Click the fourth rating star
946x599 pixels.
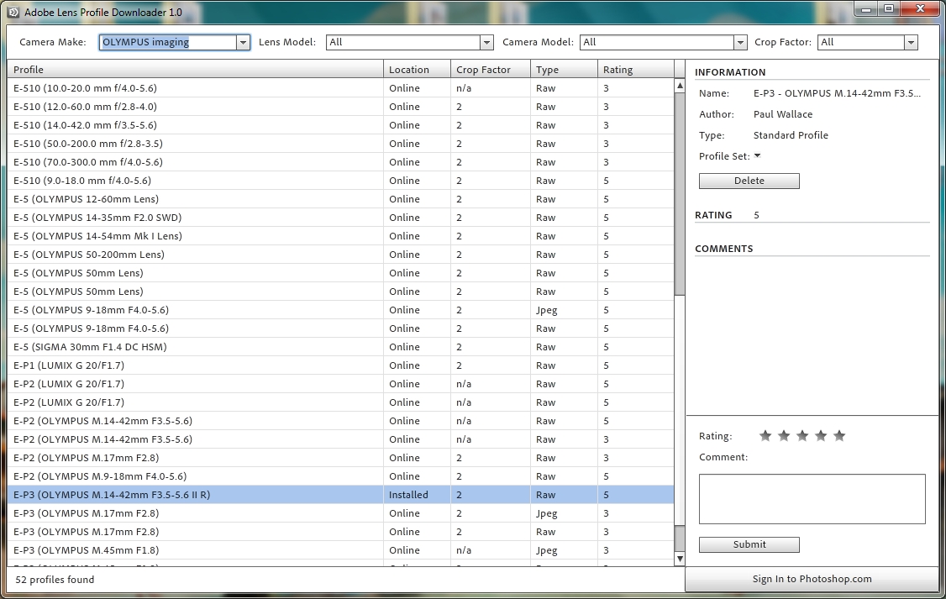coord(821,436)
